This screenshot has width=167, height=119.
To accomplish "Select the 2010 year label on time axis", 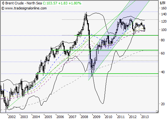I will tap(109, 117).
